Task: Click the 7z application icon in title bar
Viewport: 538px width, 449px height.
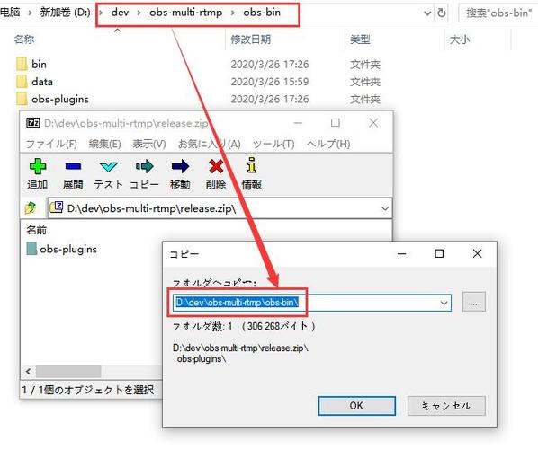Action: (x=33, y=123)
